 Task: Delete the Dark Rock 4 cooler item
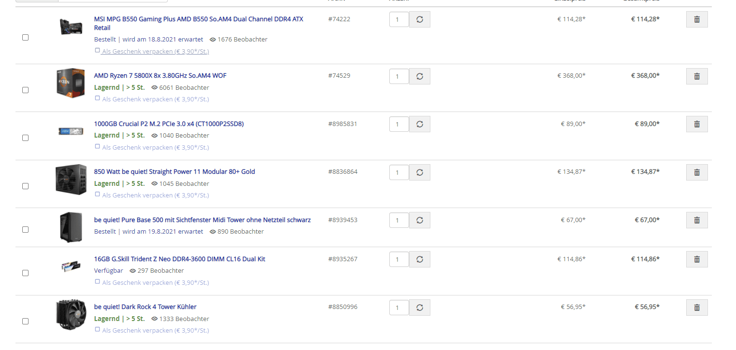coord(696,308)
